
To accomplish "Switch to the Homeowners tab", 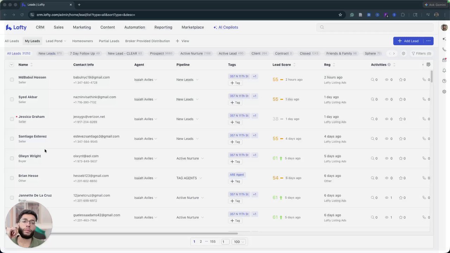I will click(x=83, y=41).
